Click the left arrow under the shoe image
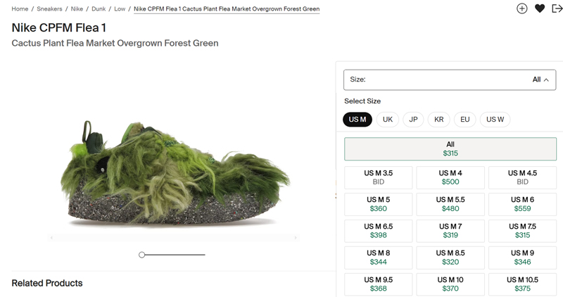 (51, 239)
